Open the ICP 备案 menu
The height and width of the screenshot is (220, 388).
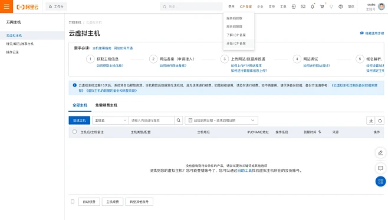tap(246, 6)
